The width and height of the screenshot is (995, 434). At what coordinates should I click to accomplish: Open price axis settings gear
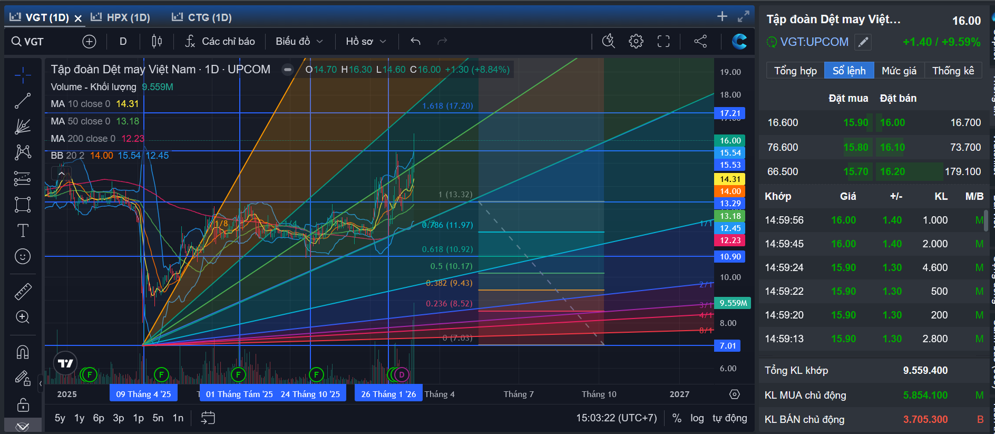(735, 394)
